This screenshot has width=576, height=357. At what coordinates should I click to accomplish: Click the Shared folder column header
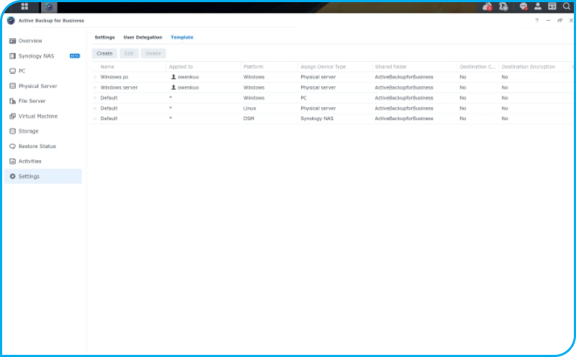click(x=415, y=67)
